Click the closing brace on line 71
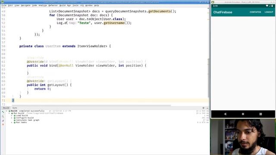This screenshot has width=276, height=155. (13, 100)
